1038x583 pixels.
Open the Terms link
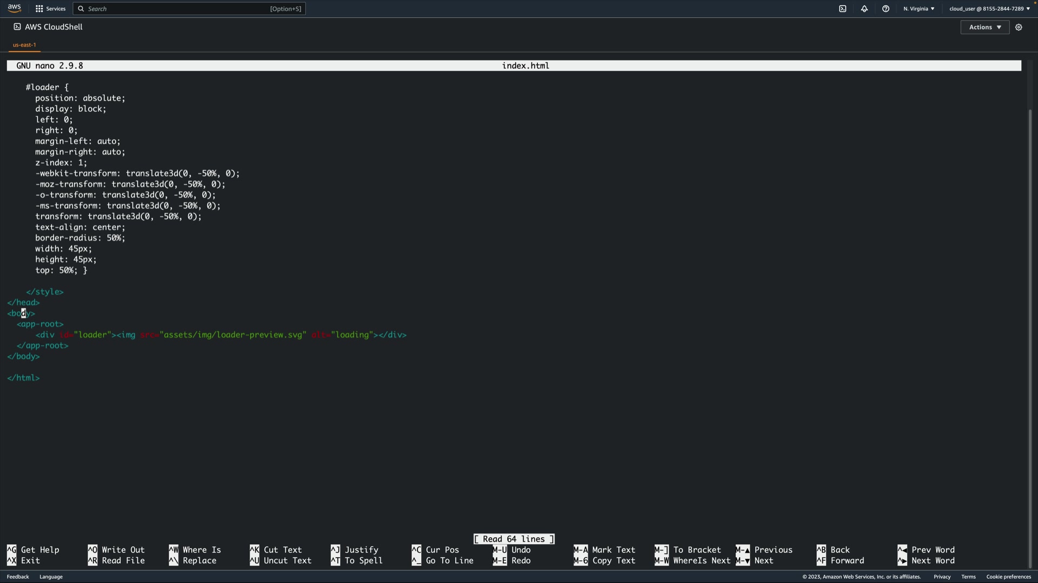968,577
